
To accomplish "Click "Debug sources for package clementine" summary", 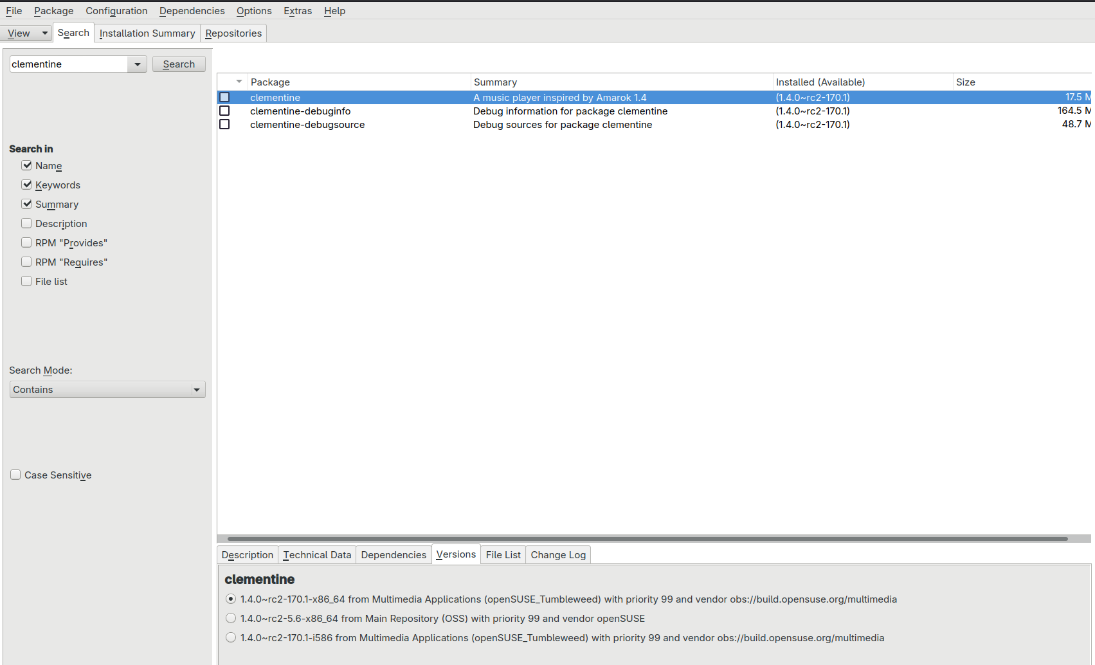I will tap(563, 125).
